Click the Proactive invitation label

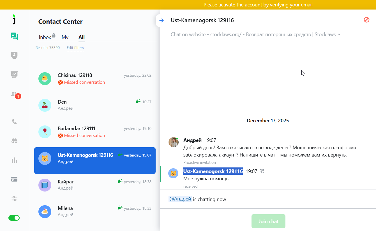[200, 162]
